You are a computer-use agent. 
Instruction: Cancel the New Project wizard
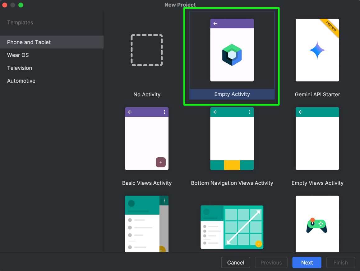click(236, 263)
